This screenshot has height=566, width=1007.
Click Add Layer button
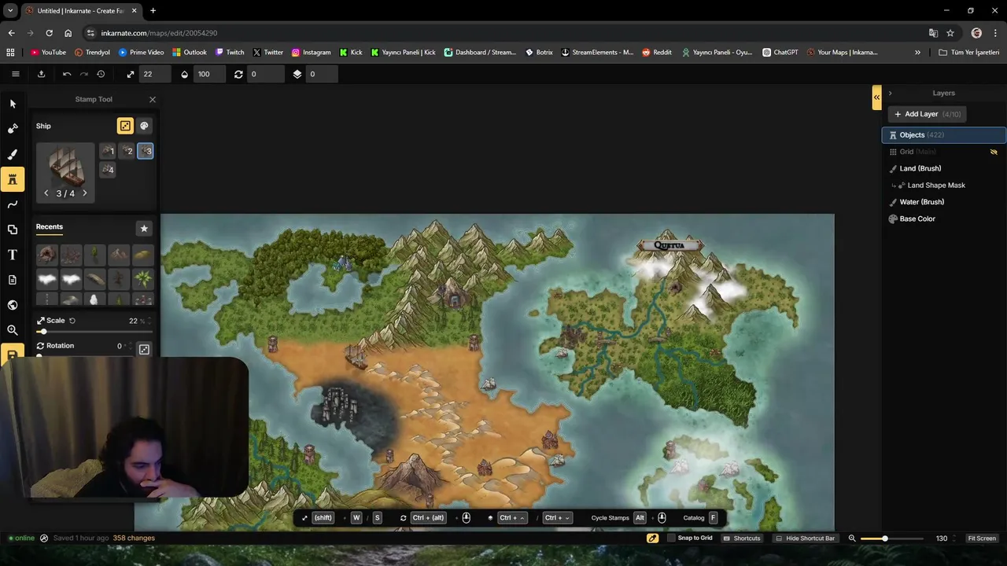(928, 114)
